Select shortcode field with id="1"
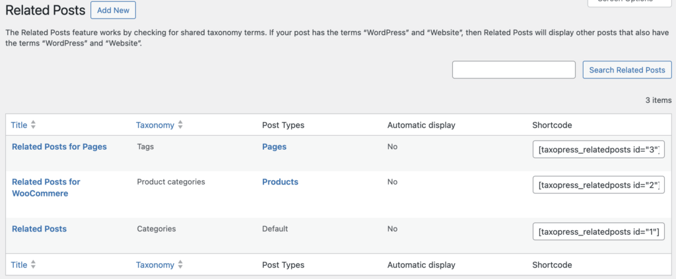This screenshot has height=279, width=676. [x=598, y=232]
